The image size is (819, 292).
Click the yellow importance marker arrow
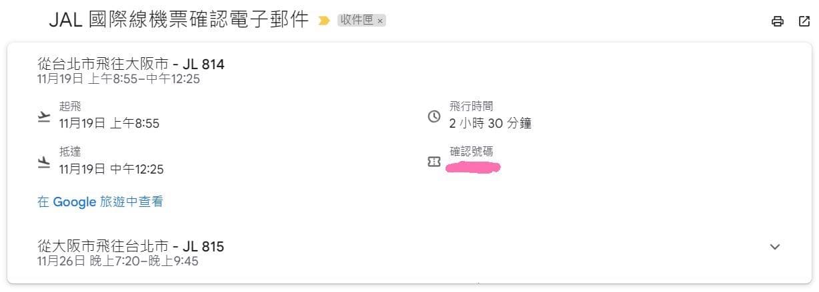[x=324, y=21]
